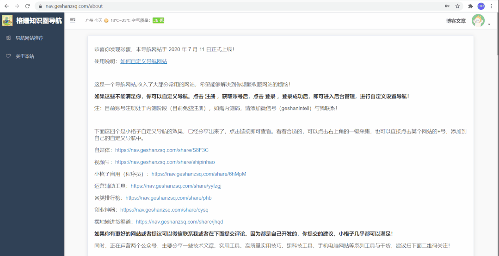Open 关于本站 sidebar menu item

click(x=32, y=56)
